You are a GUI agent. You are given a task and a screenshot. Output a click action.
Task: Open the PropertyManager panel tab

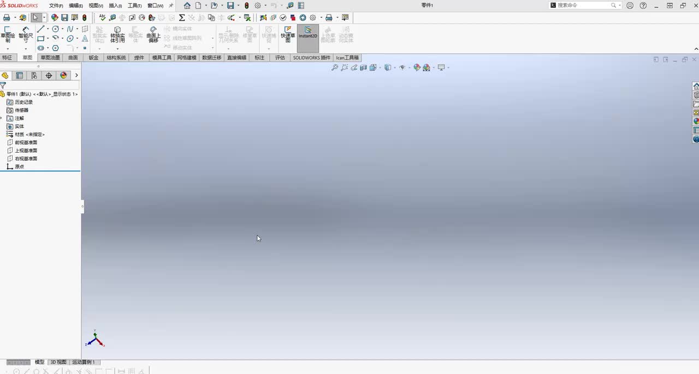[x=19, y=76]
